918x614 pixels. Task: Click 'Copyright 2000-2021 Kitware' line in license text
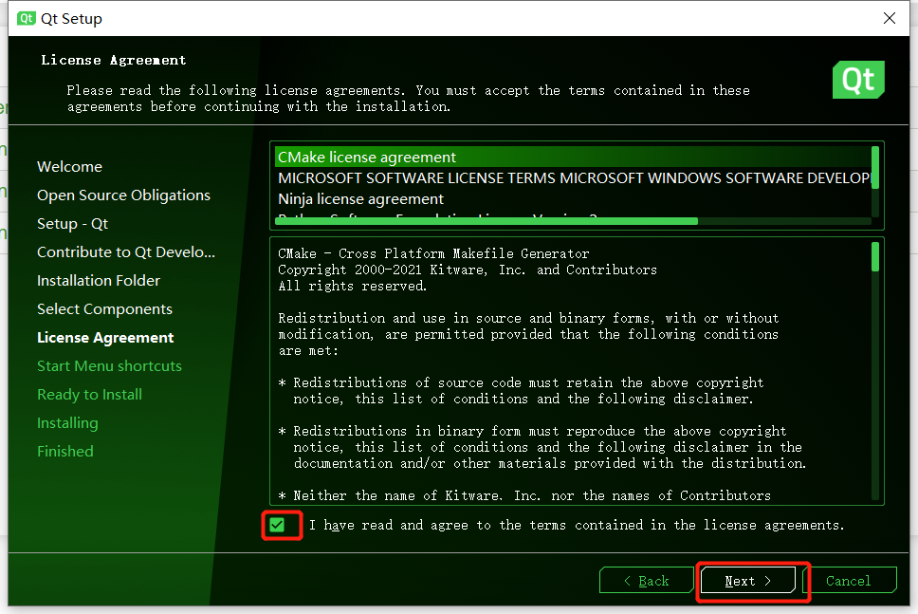pos(468,270)
